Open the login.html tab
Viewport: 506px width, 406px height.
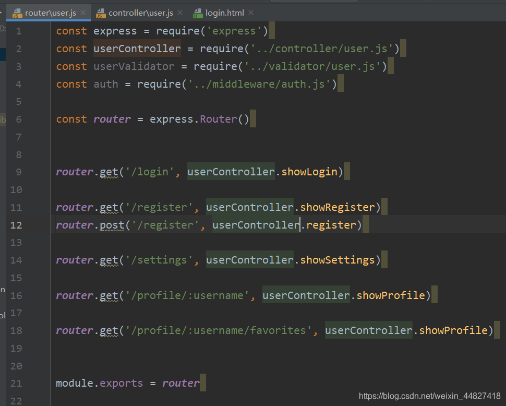pyautogui.click(x=225, y=13)
